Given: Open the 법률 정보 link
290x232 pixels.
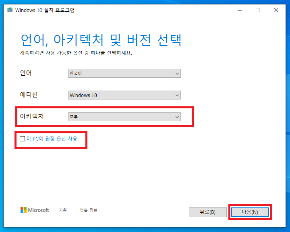Looking at the screenshot, I should 89,210.
